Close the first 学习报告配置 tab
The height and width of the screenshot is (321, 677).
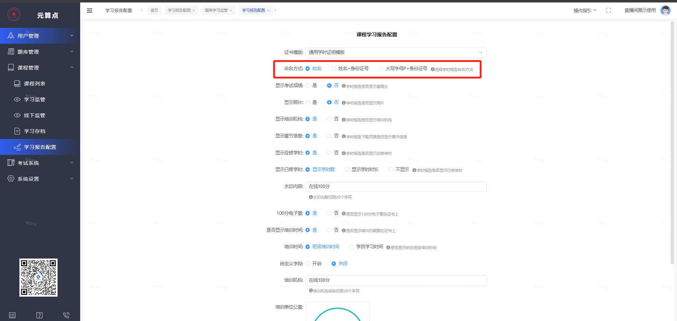click(194, 11)
